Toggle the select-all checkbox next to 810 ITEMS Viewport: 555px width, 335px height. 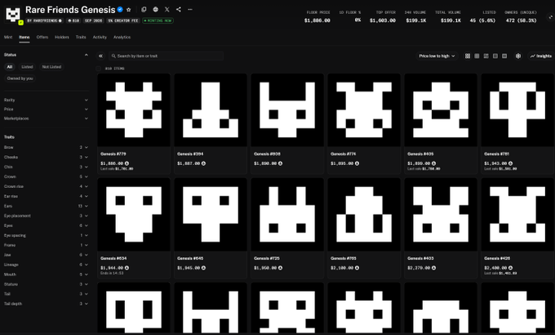tap(99, 69)
